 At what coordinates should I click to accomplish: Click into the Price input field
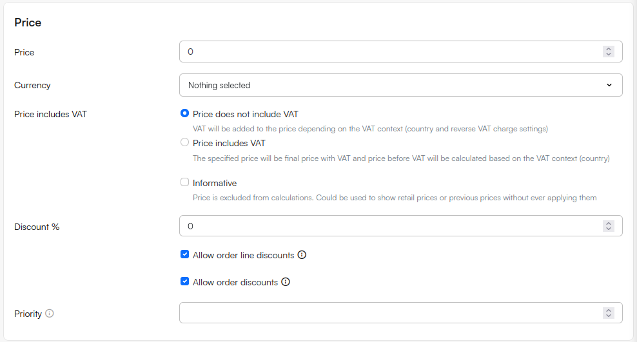[387, 52]
